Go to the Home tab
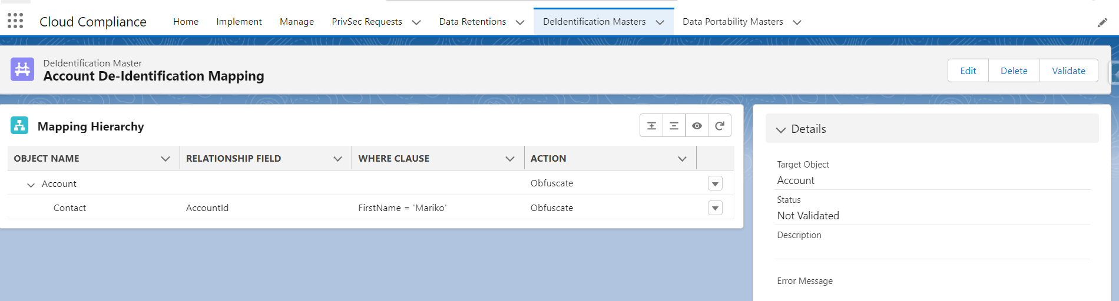The image size is (1119, 301). click(186, 22)
